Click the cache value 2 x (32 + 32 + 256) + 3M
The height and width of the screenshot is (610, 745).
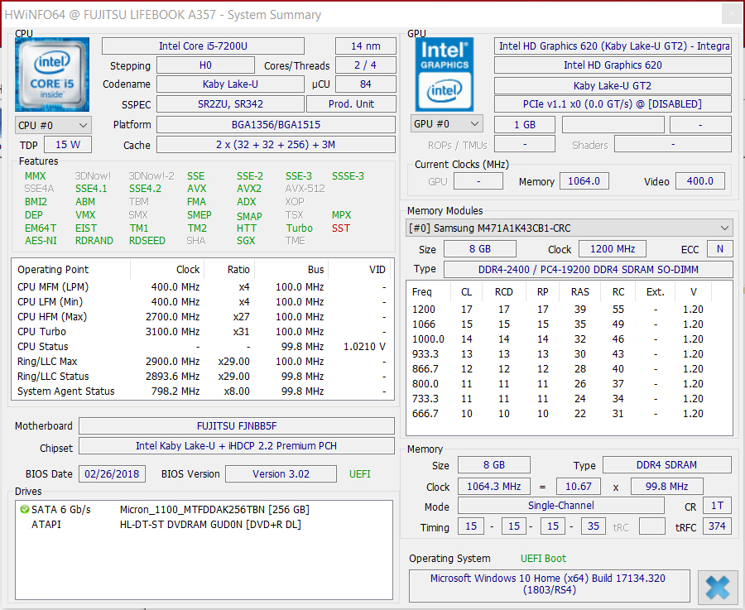(276, 144)
